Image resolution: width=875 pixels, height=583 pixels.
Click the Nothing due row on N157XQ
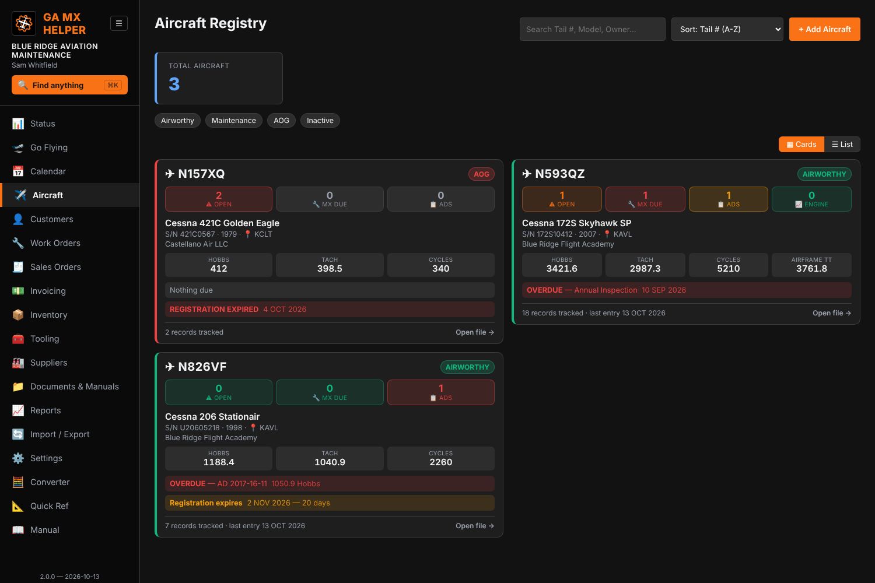(x=330, y=290)
